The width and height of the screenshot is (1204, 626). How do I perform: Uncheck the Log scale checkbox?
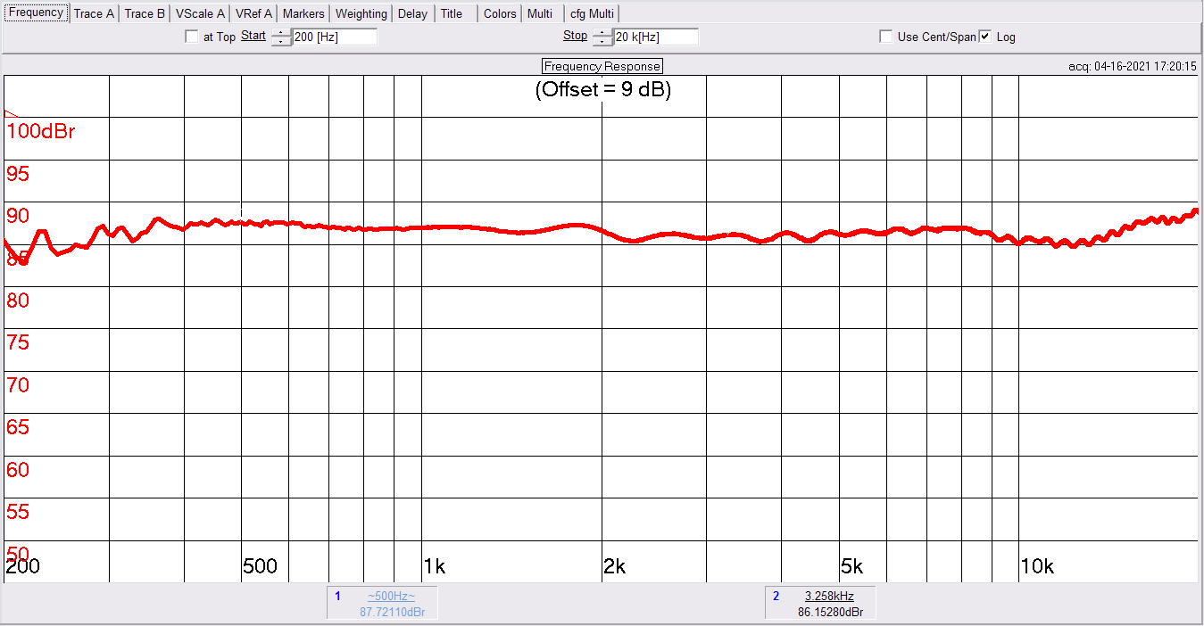tap(985, 37)
